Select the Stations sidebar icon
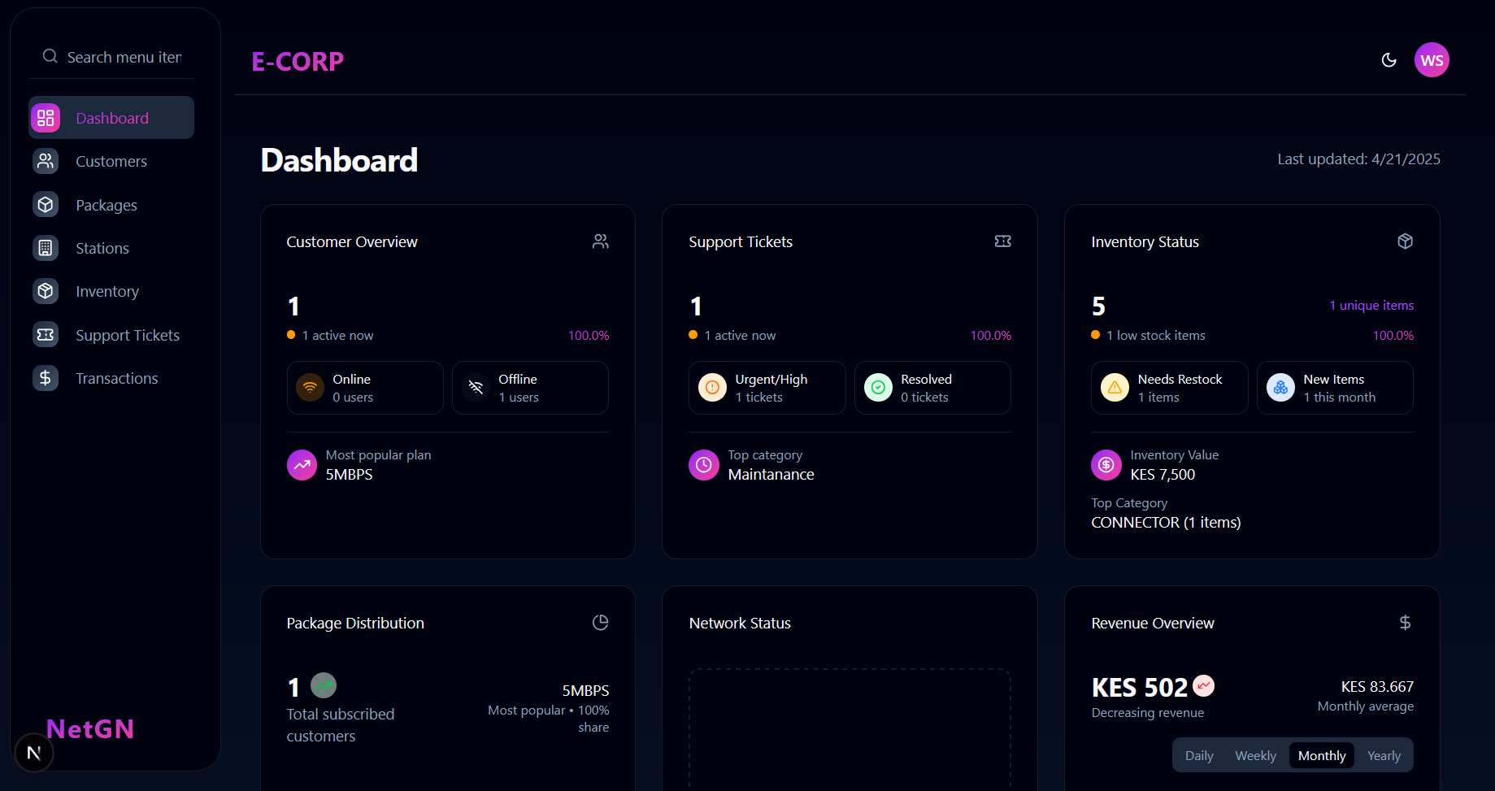The image size is (1495, 791). point(46,248)
